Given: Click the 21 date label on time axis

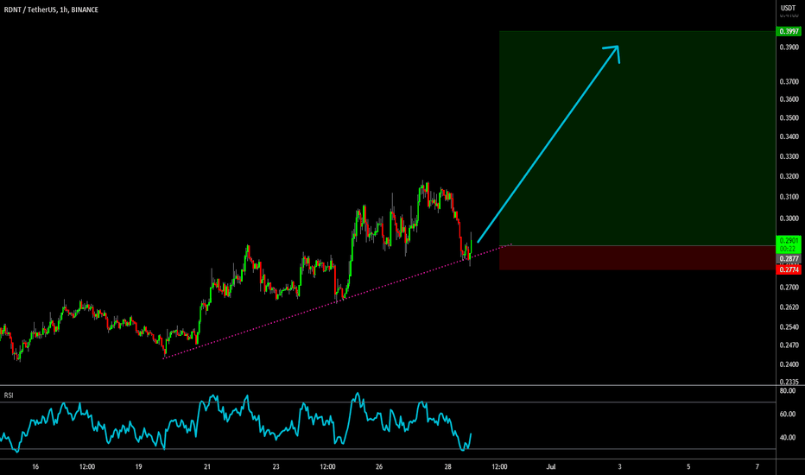Looking at the screenshot, I should coord(207,466).
